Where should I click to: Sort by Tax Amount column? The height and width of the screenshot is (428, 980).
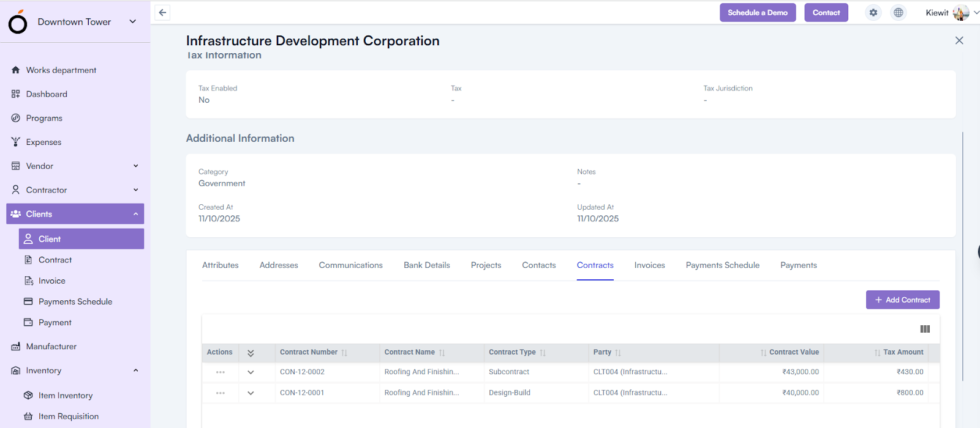(x=877, y=353)
